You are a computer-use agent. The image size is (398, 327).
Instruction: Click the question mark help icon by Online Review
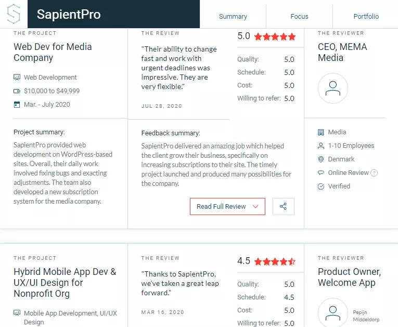click(x=374, y=173)
